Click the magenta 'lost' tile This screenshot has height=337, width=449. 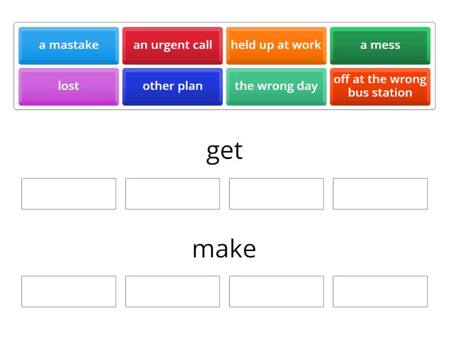pos(68,86)
